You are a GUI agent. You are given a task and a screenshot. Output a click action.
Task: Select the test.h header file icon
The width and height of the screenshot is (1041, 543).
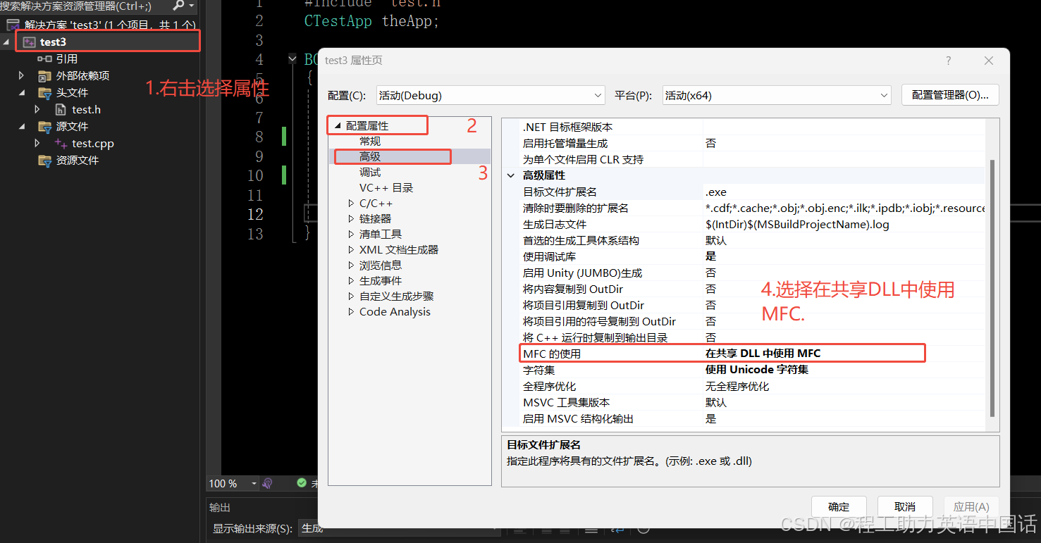tap(62, 109)
